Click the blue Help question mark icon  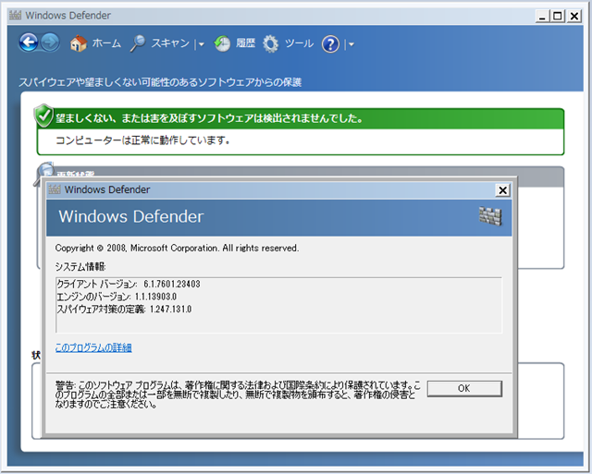[x=330, y=43]
